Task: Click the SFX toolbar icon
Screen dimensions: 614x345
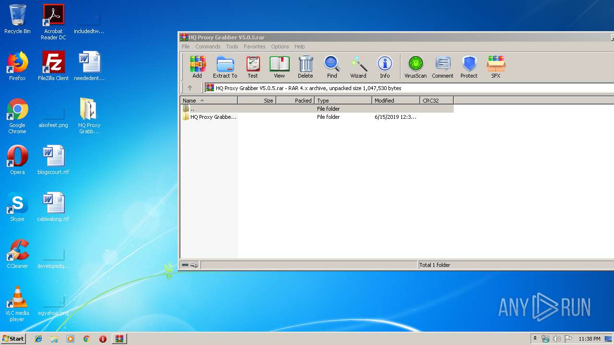Action: click(496, 67)
